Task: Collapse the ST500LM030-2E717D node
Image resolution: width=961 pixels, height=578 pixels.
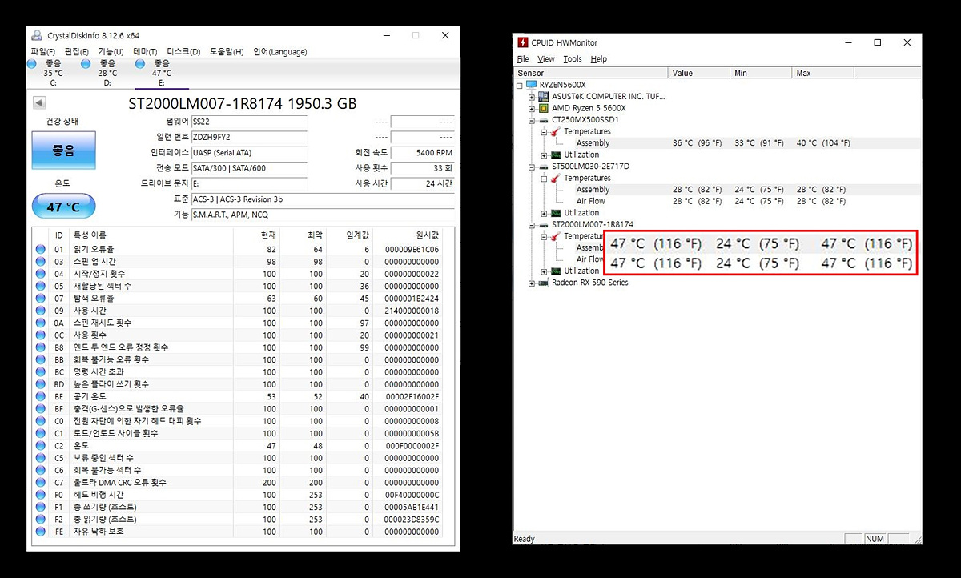Action: pos(532,167)
